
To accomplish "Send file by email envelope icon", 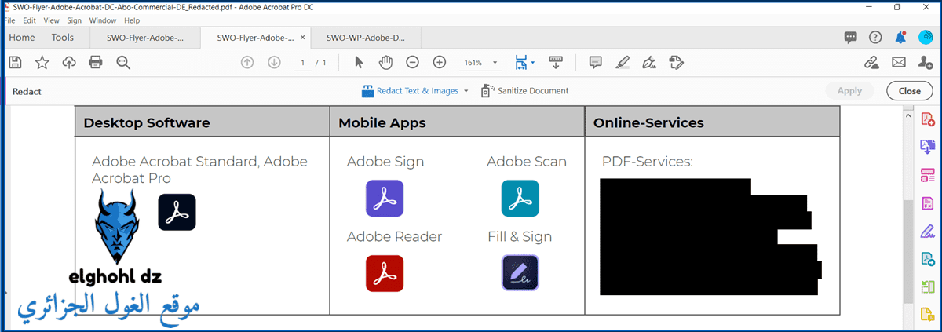I will 898,62.
